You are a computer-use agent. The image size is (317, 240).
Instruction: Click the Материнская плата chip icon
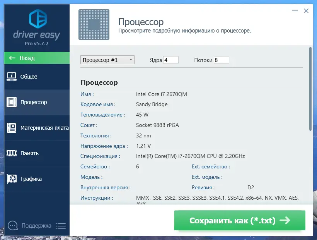12,127
